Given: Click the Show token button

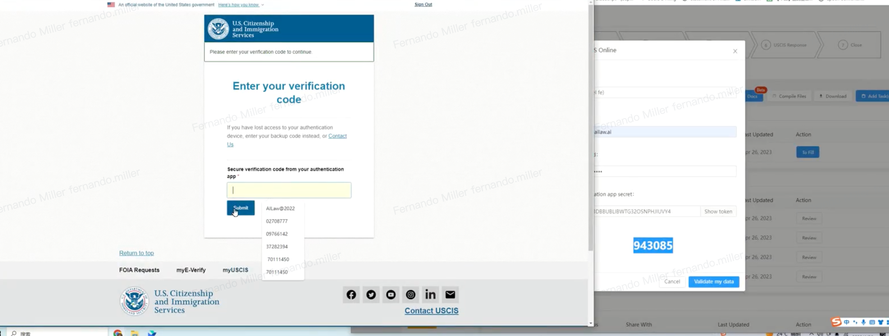Looking at the screenshot, I should tap(718, 211).
